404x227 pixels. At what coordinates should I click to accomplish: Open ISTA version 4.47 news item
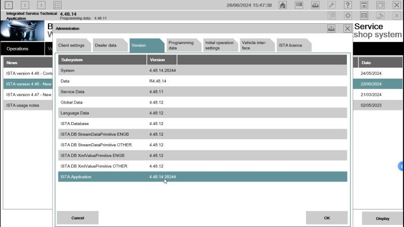(x=29, y=95)
